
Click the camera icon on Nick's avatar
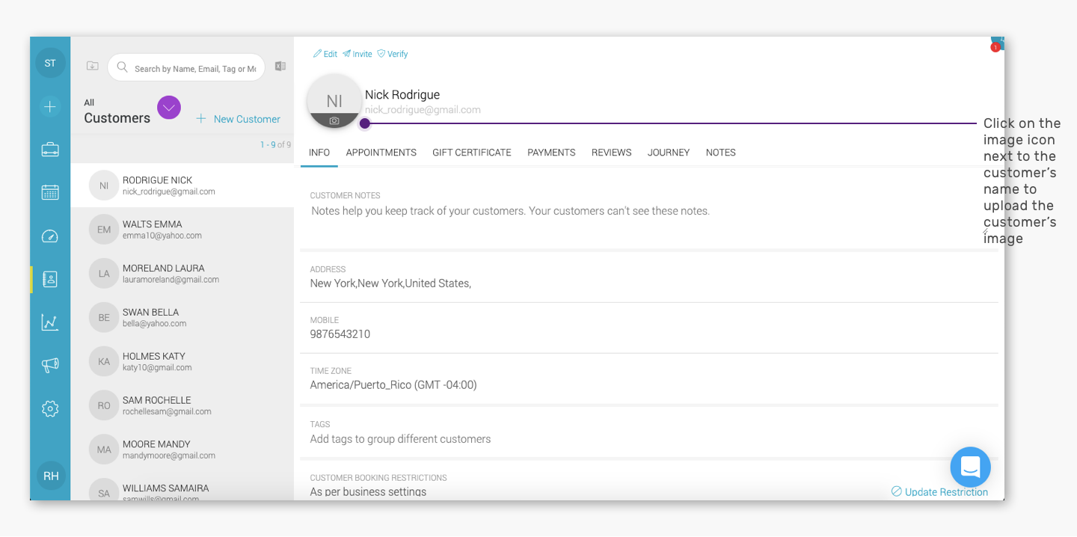coord(334,120)
